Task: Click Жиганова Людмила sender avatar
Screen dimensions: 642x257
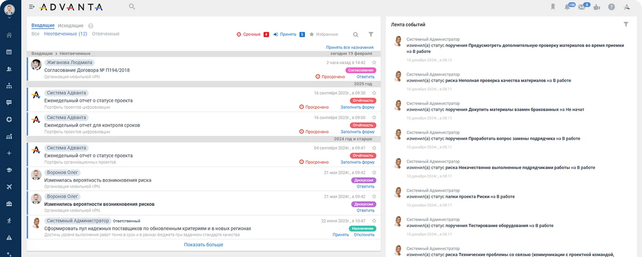Action: [x=36, y=65]
